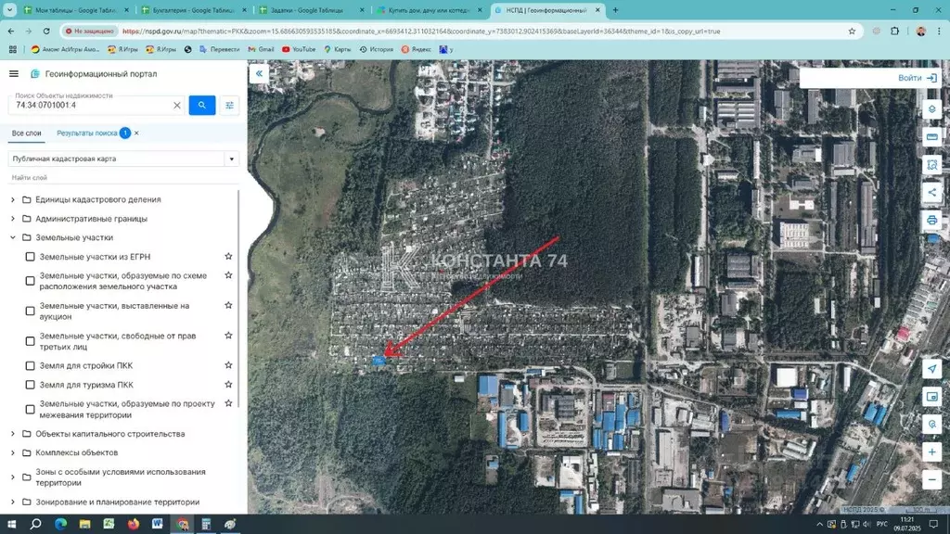Check 'образуемые по проекту межевания' layer

[x=30, y=409]
